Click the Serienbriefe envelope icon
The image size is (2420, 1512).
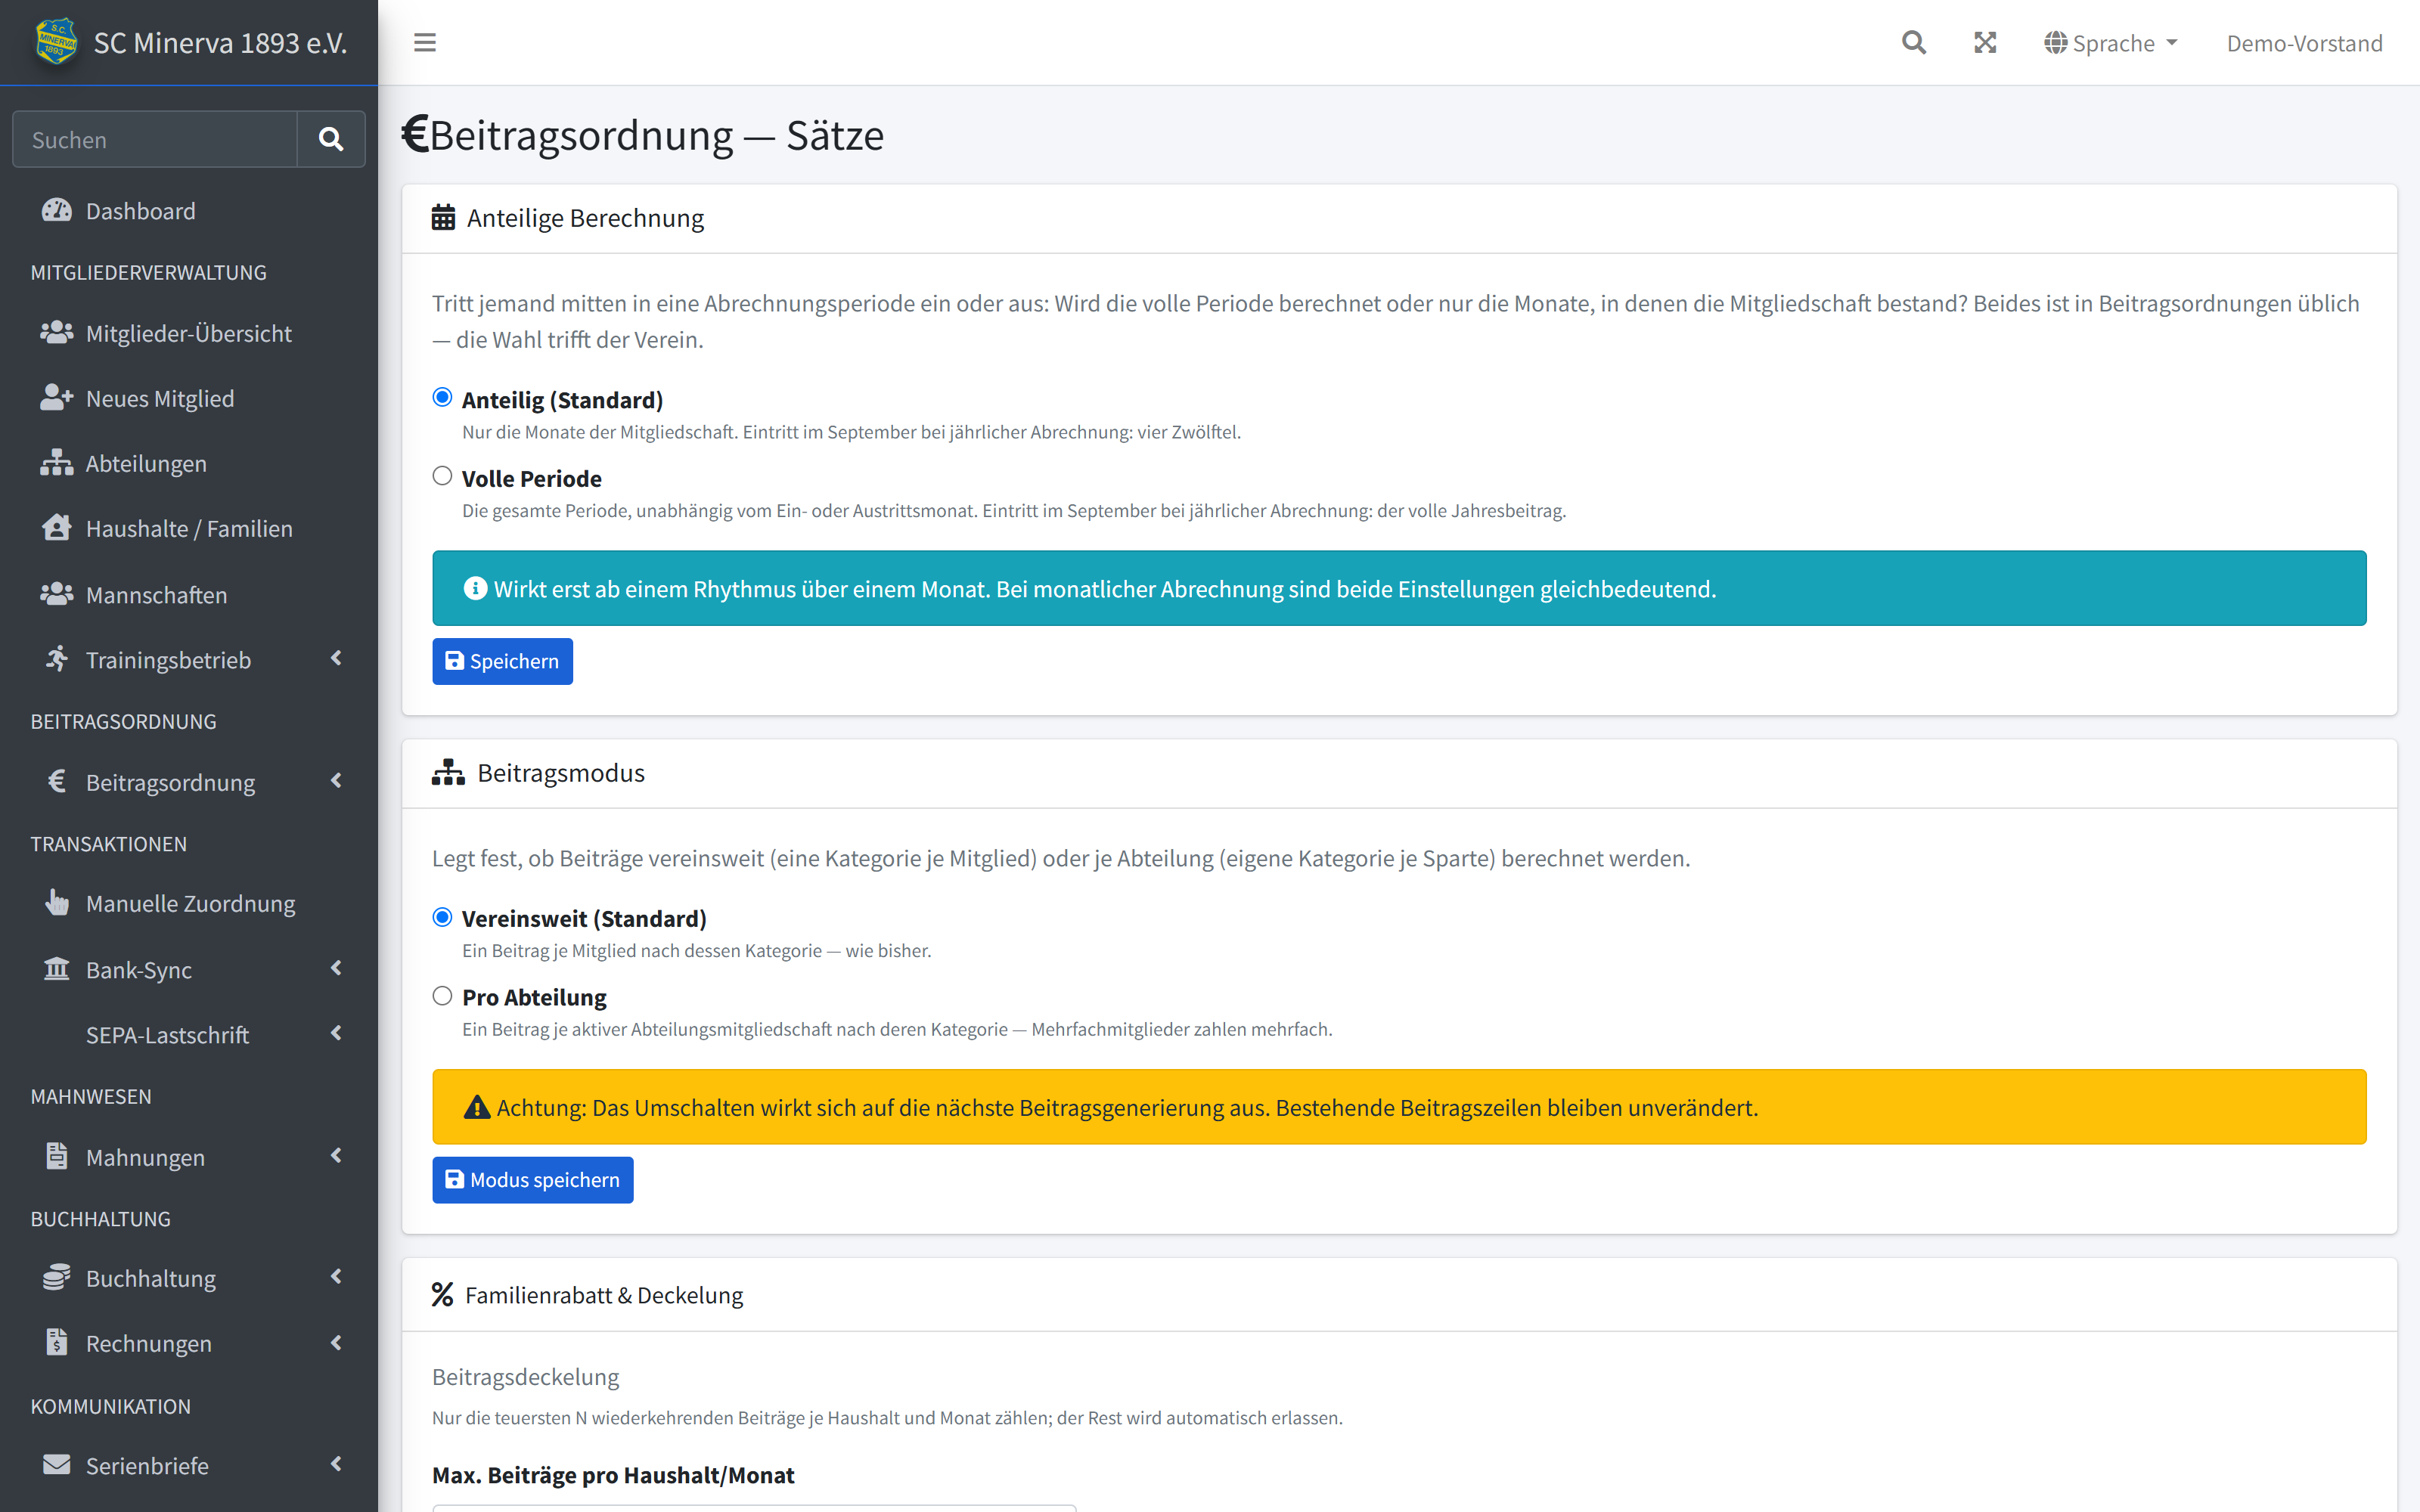[x=56, y=1464]
